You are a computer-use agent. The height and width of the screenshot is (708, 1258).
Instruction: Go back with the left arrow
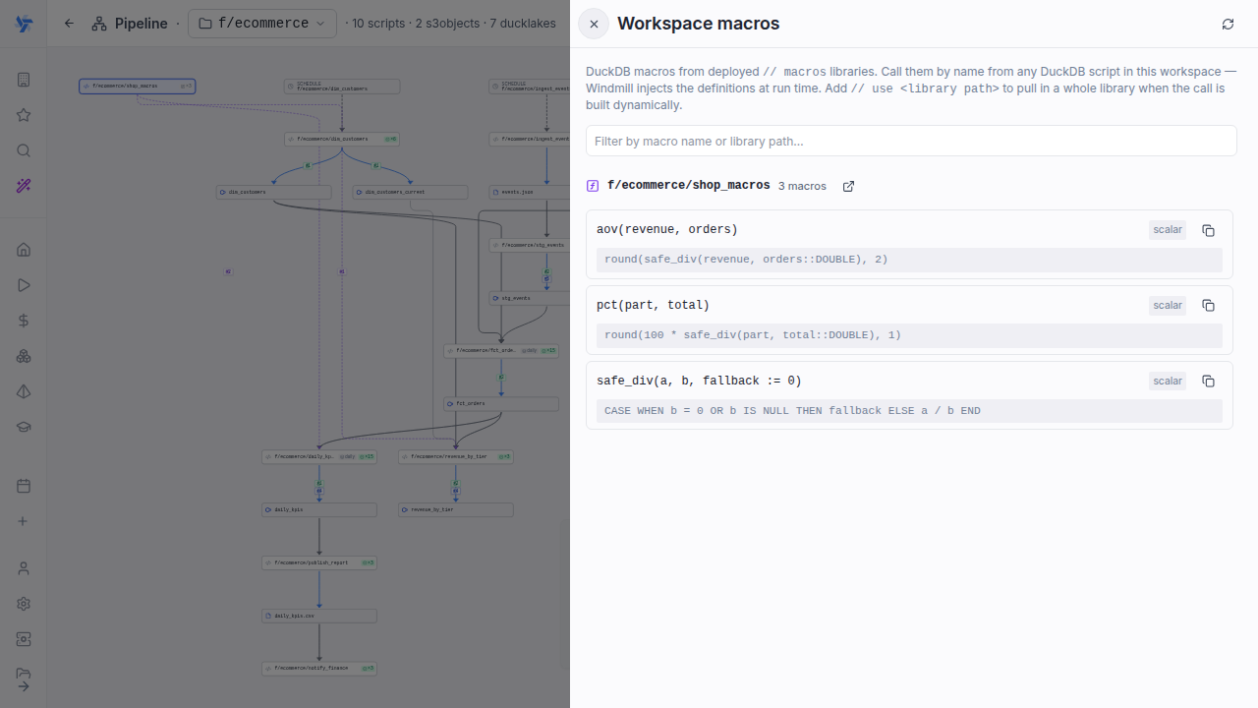pyautogui.click(x=69, y=24)
